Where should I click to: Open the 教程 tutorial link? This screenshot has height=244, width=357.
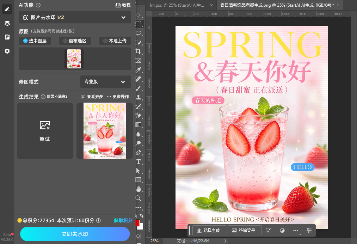click(123, 5)
